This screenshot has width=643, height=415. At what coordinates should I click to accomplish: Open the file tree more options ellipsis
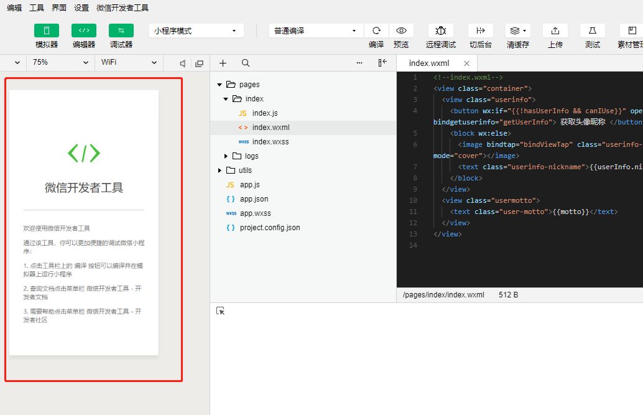(359, 63)
